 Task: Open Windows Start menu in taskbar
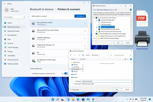click(x=53, y=99)
